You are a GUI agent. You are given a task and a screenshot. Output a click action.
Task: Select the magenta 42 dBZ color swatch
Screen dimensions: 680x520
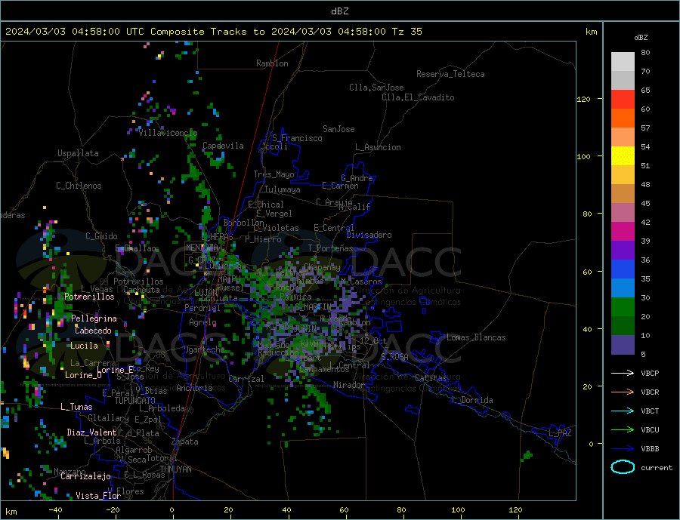click(x=623, y=232)
